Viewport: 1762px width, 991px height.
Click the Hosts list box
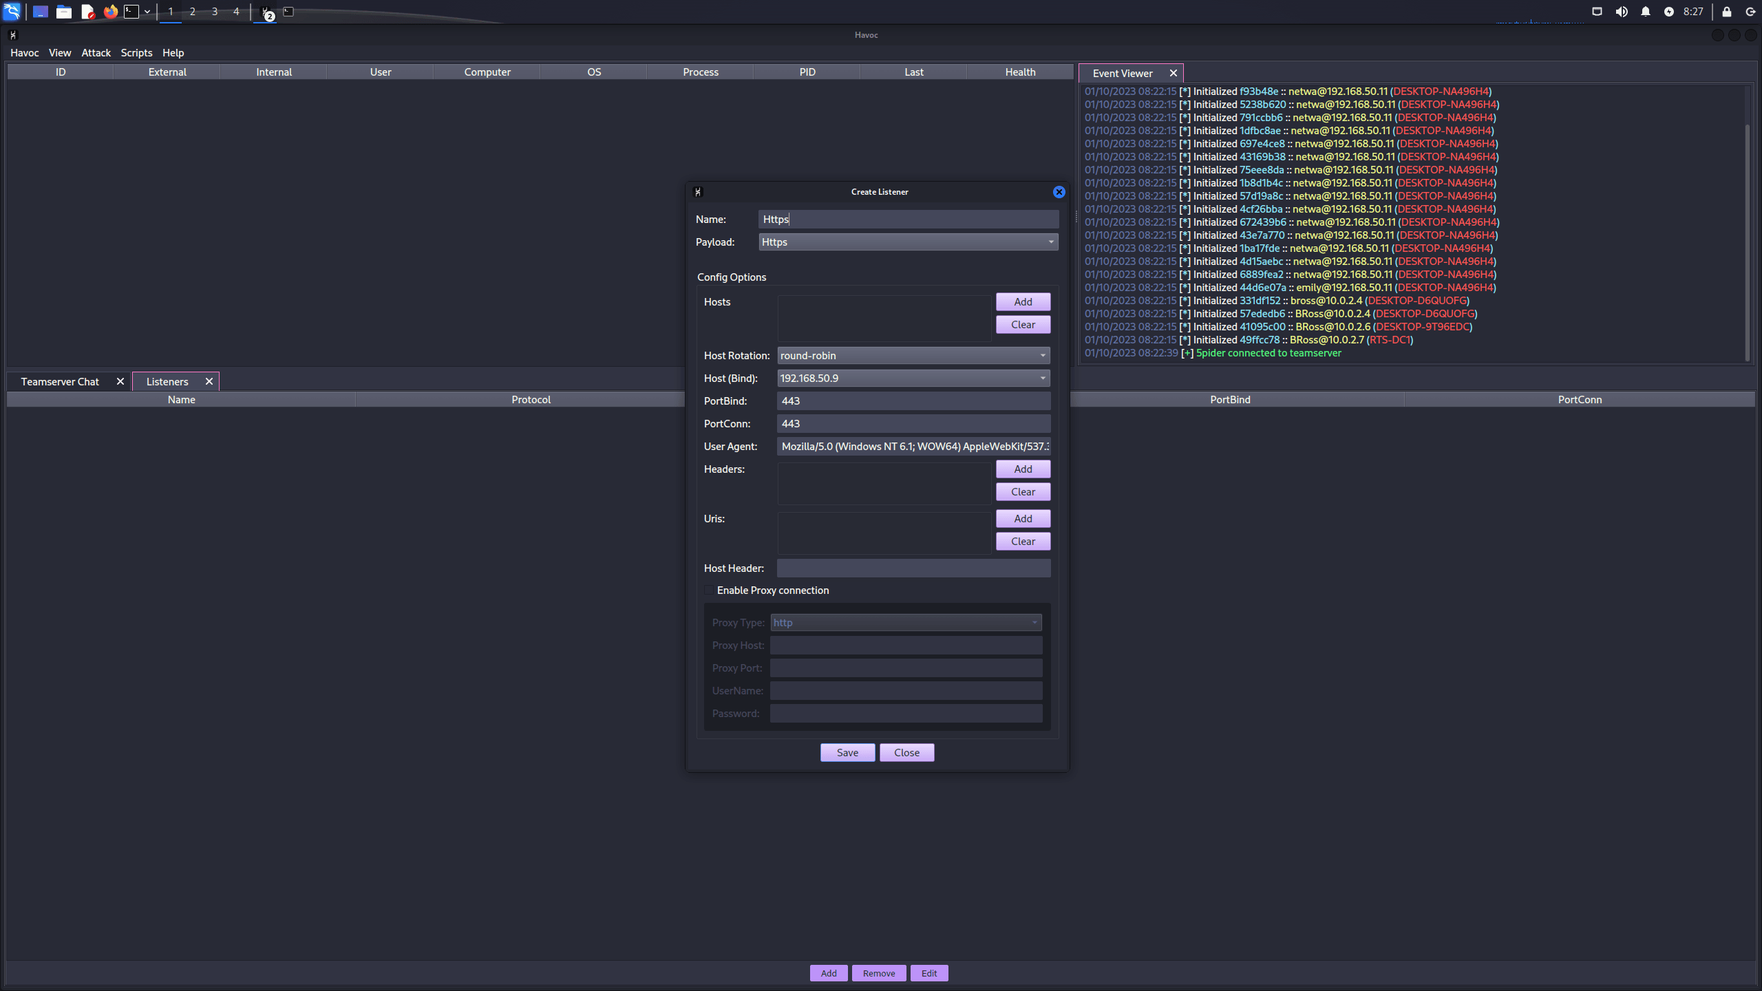884,318
